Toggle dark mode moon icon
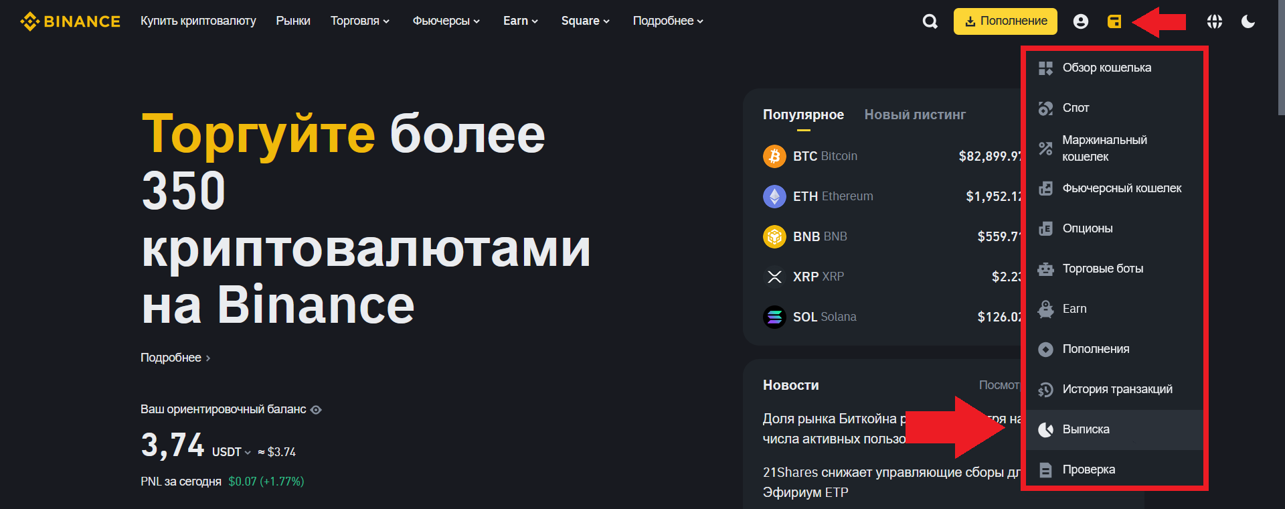The image size is (1285, 509). pyautogui.click(x=1248, y=21)
